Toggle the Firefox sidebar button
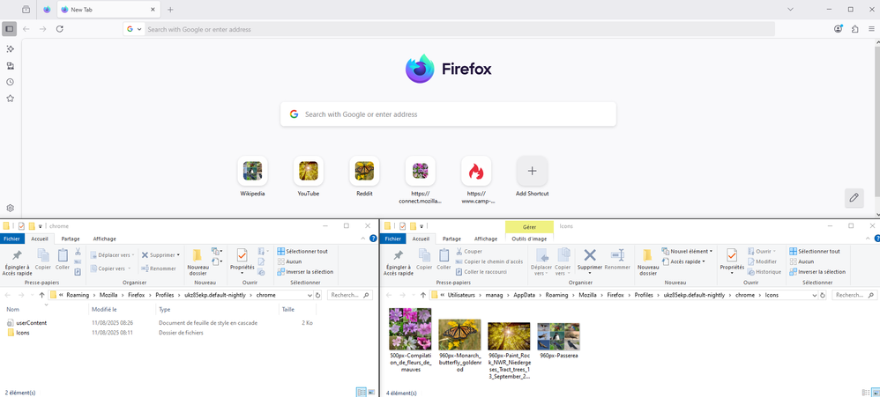Image resolution: width=880 pixels, height=397 pixels. click(10, 29)
